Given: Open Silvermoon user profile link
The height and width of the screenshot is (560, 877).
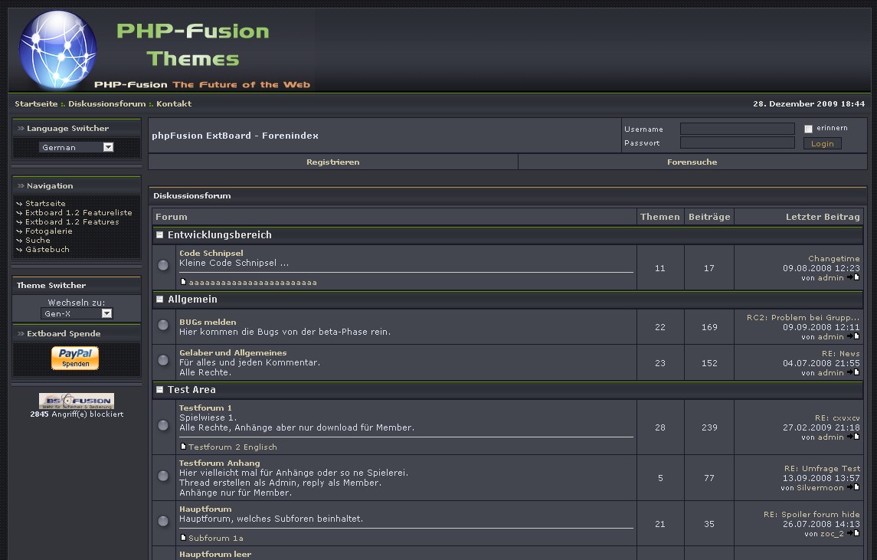Looking at the screenshot, I should [x=820, y=488].
